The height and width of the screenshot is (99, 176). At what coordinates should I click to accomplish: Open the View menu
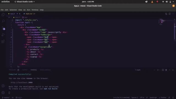click(x=20, y=10)
